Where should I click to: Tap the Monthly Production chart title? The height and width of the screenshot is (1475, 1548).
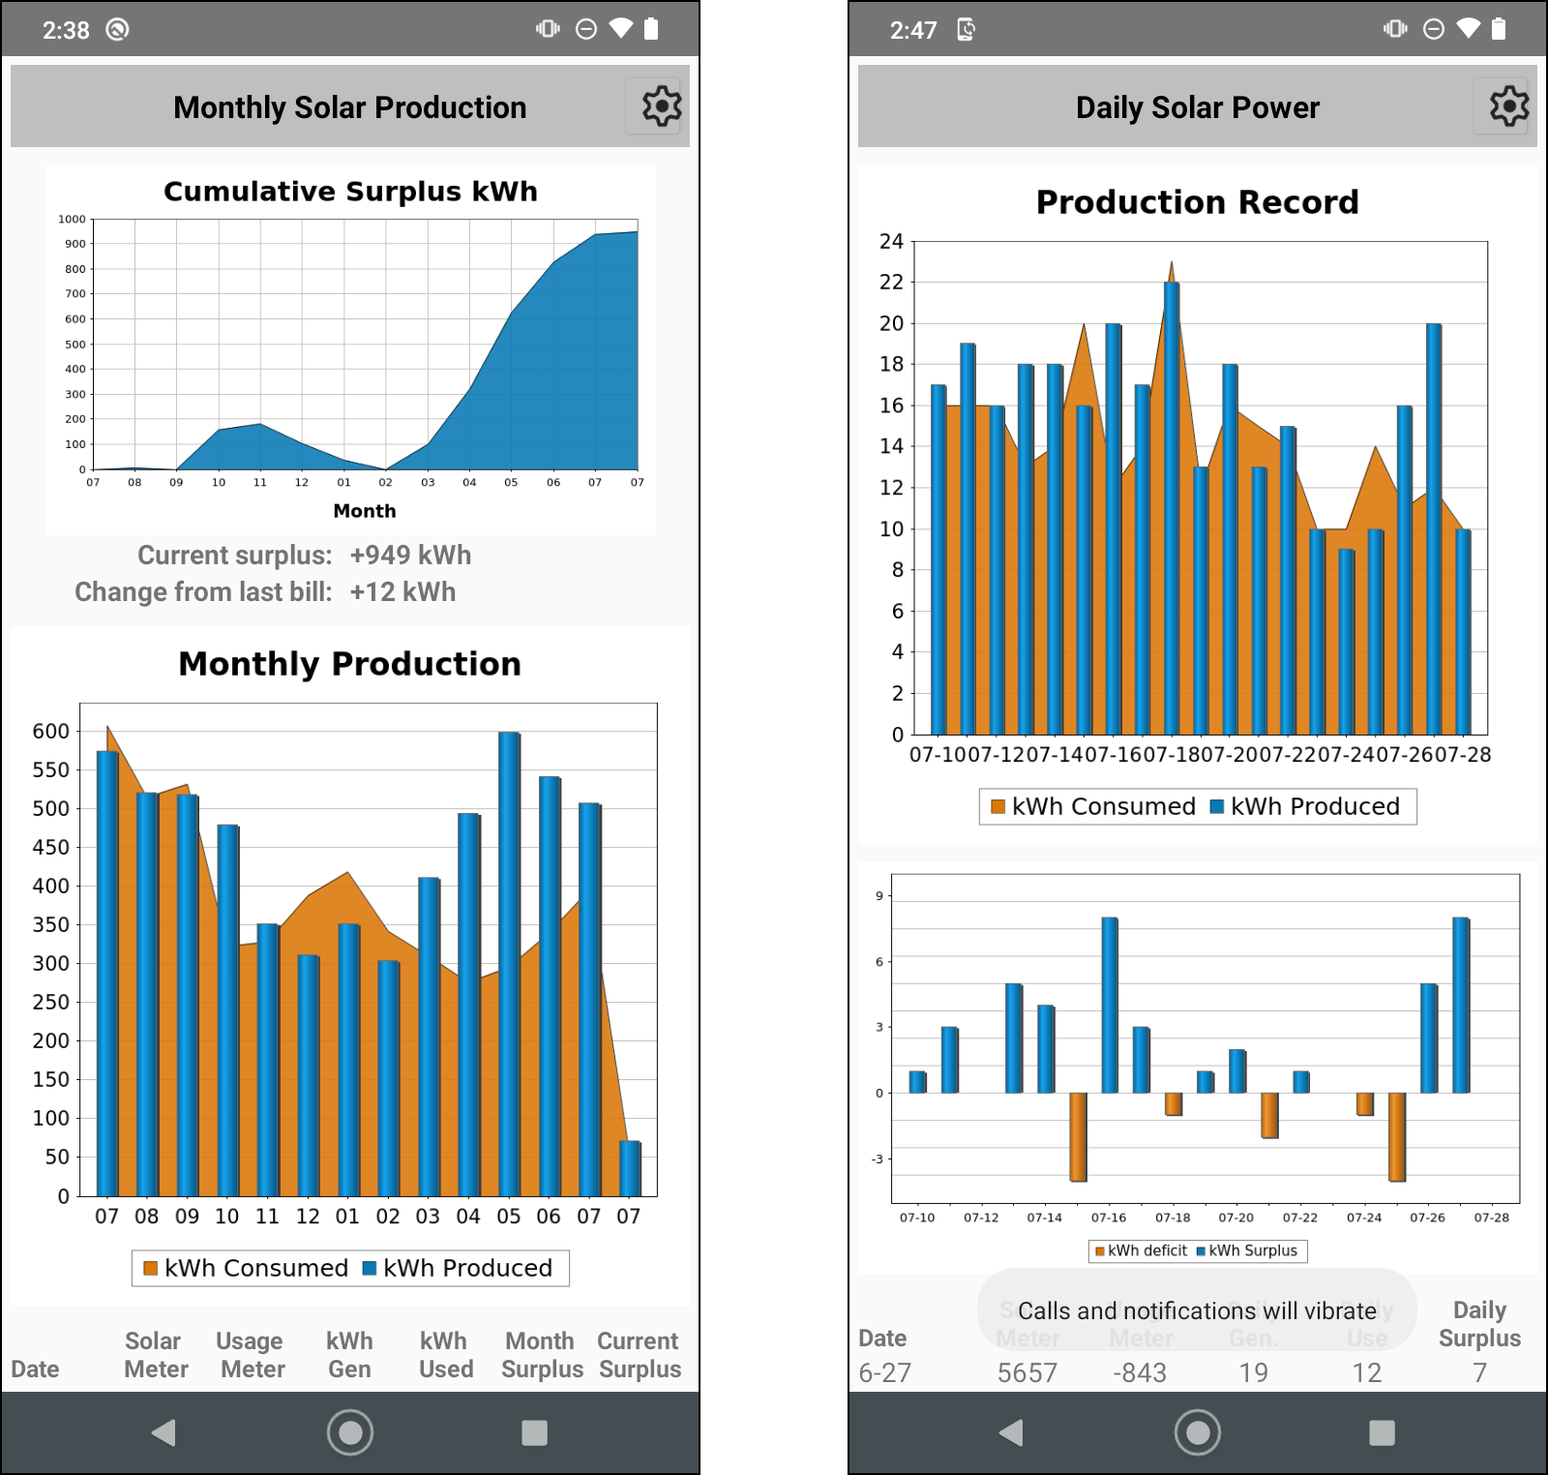[x=350, y=664]
